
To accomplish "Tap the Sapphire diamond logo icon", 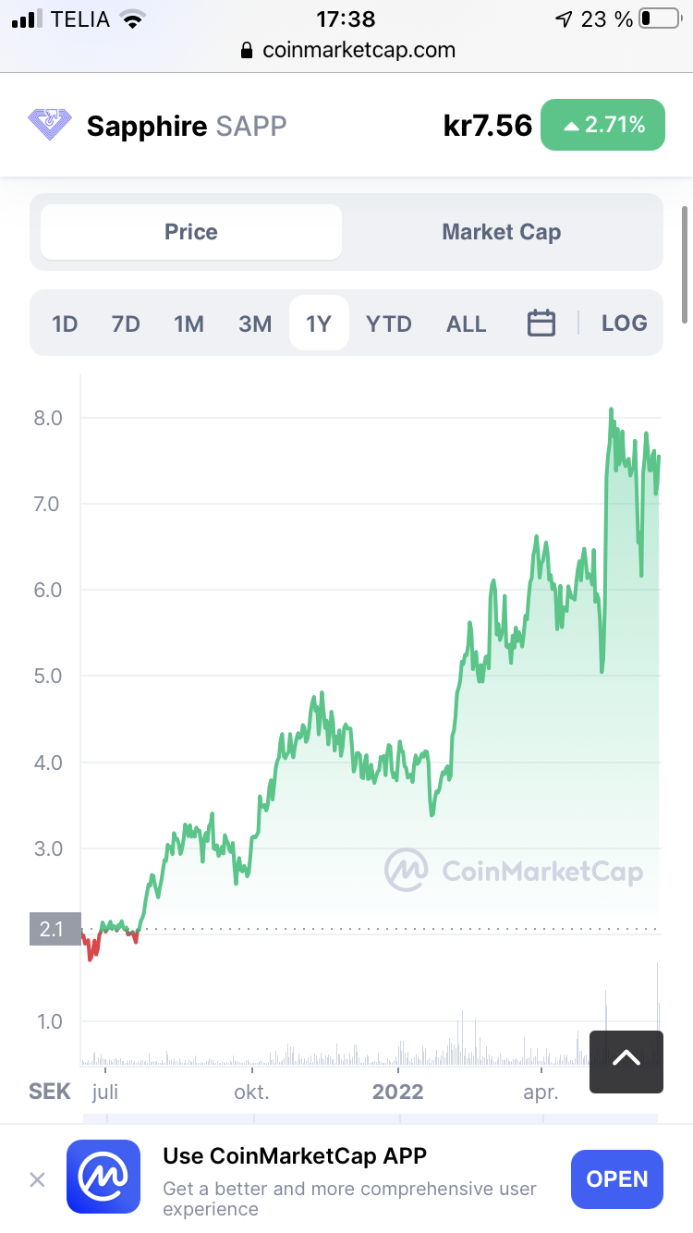I will [50, 125].
